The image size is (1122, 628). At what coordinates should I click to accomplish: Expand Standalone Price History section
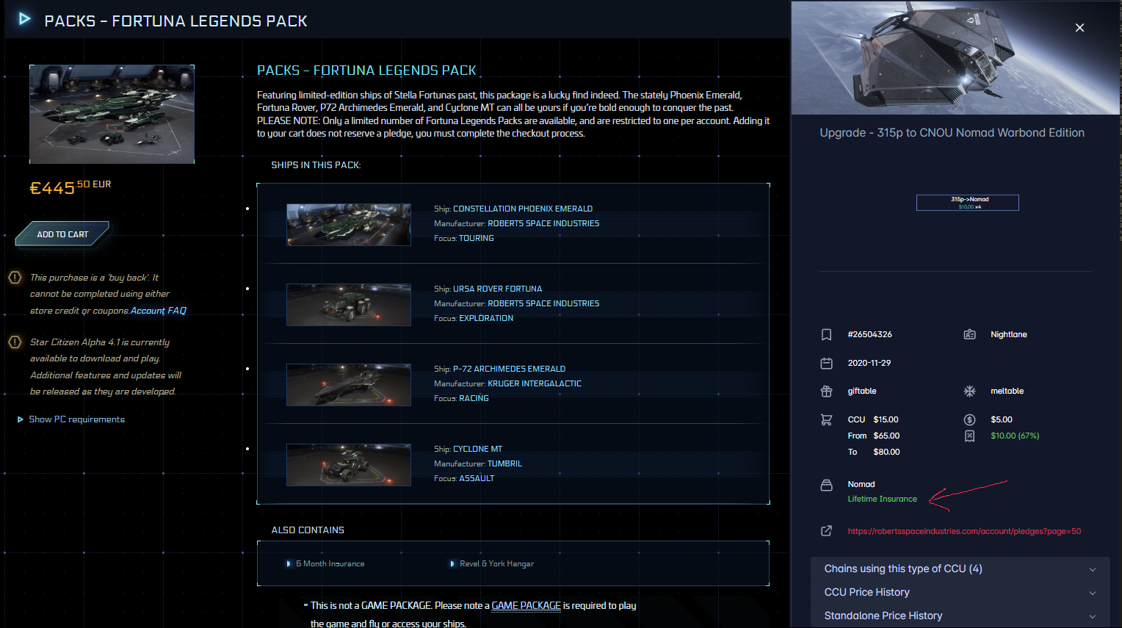[x=960, y=616]
